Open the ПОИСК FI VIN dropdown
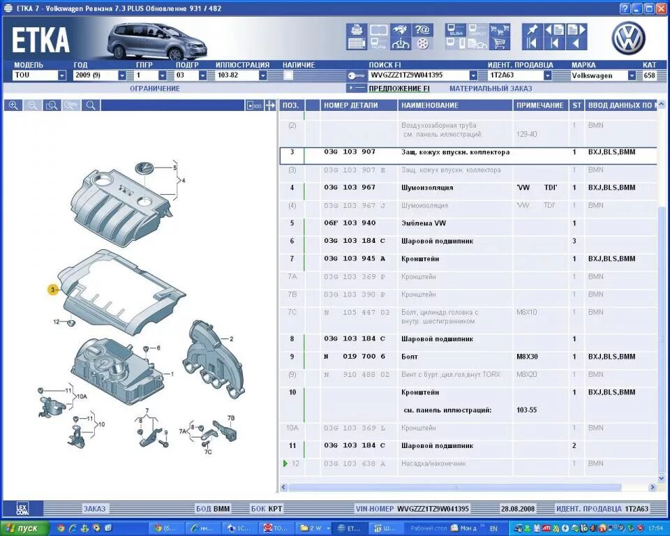670x536 pixels. (473, 75)
